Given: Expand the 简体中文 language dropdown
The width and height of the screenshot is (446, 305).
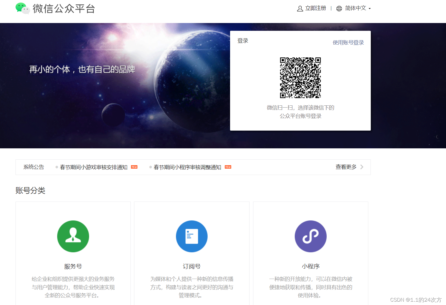Looking at the screenshot, I should click(x=358, y=8).
